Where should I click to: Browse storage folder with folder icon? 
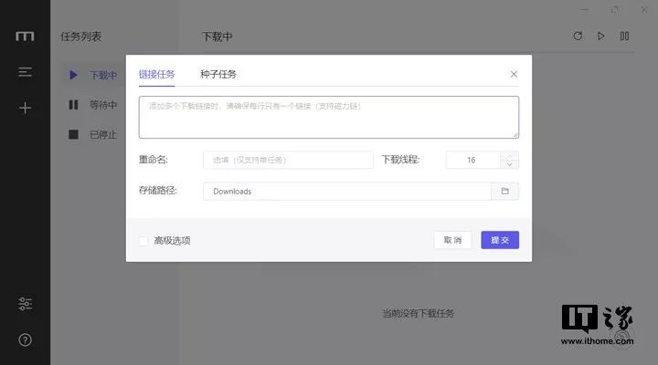coord(504,191)
